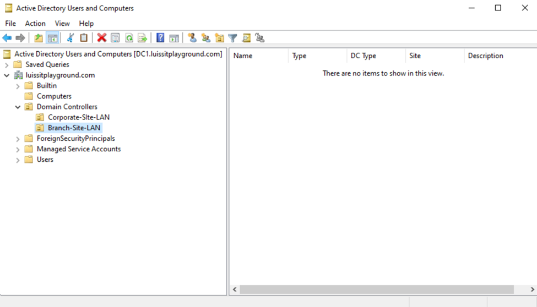
Task: Click the scroll right arrow
Action: tap(532, 289)
